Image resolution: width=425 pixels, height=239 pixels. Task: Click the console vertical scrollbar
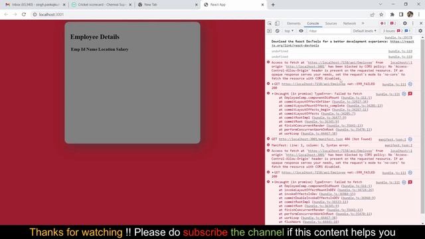tap(422, 127)
